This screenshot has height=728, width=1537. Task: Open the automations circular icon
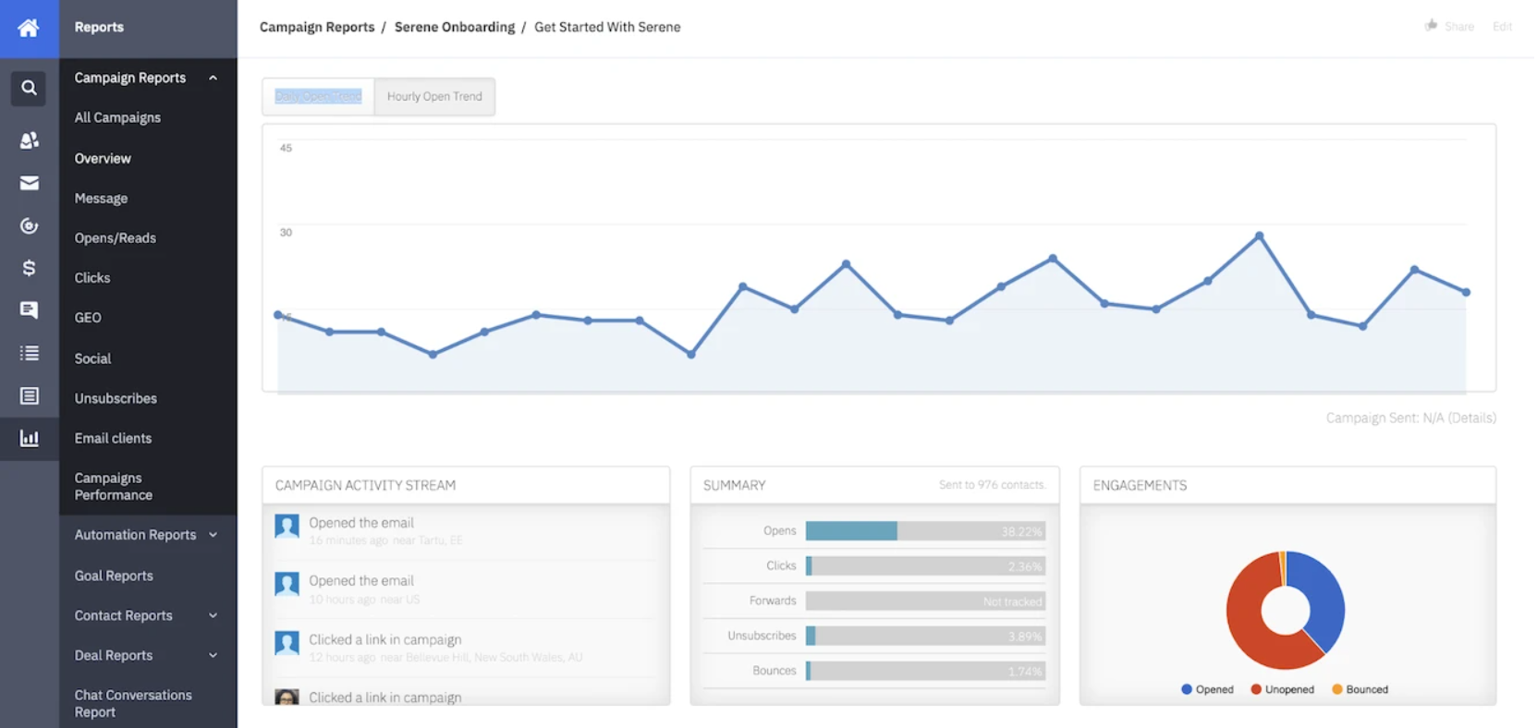tap(29, 225)
